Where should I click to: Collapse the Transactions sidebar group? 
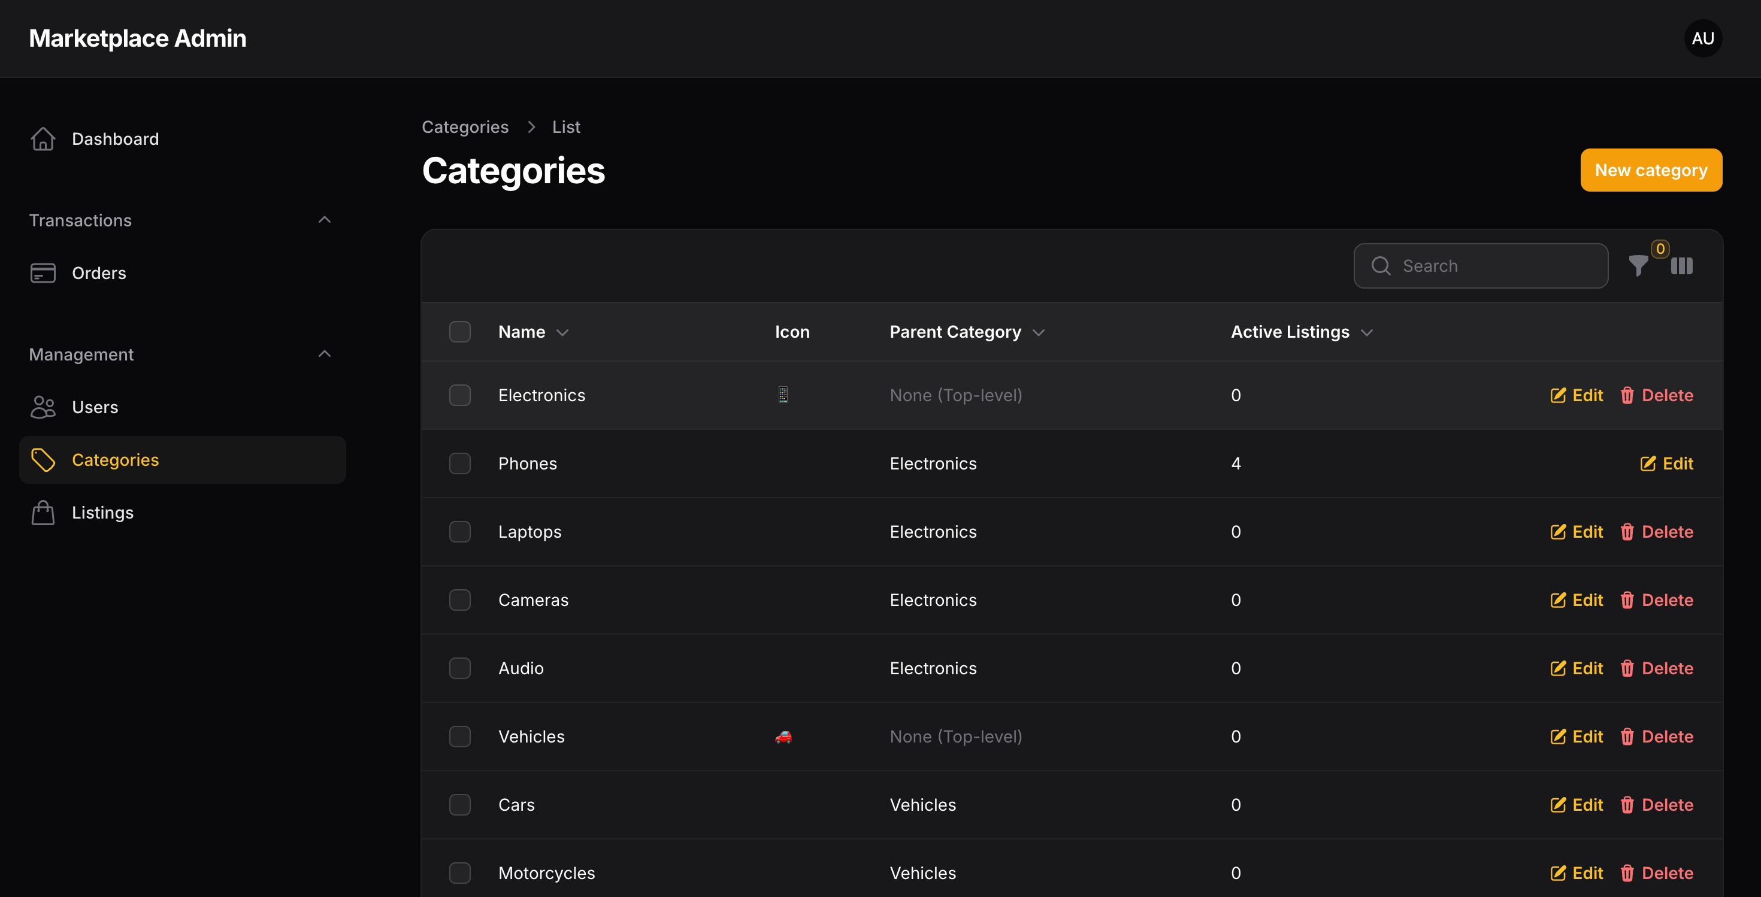(x=325, y=220)
